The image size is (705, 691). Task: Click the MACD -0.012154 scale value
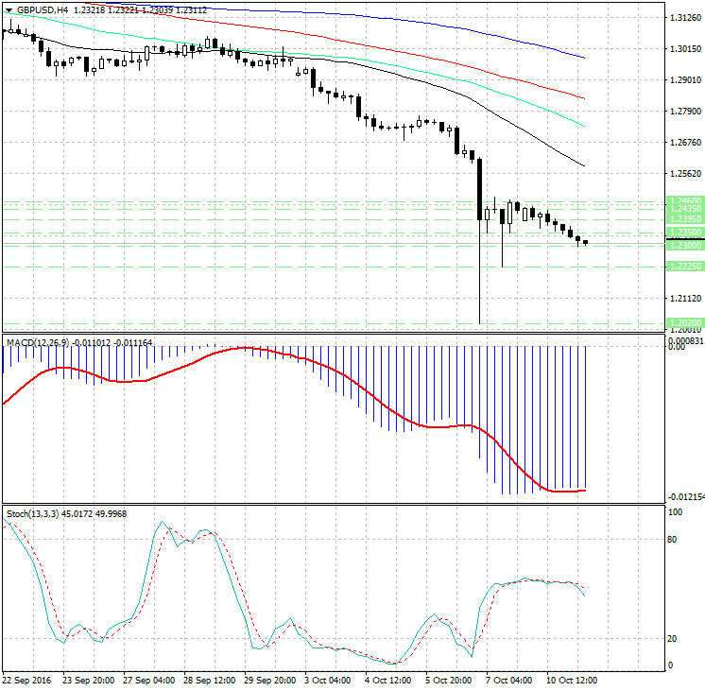[684, 495]
